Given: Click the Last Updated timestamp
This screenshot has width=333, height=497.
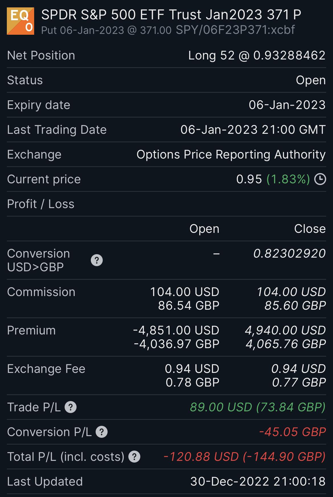Looking at the screenshot, I should pos(258,482).
